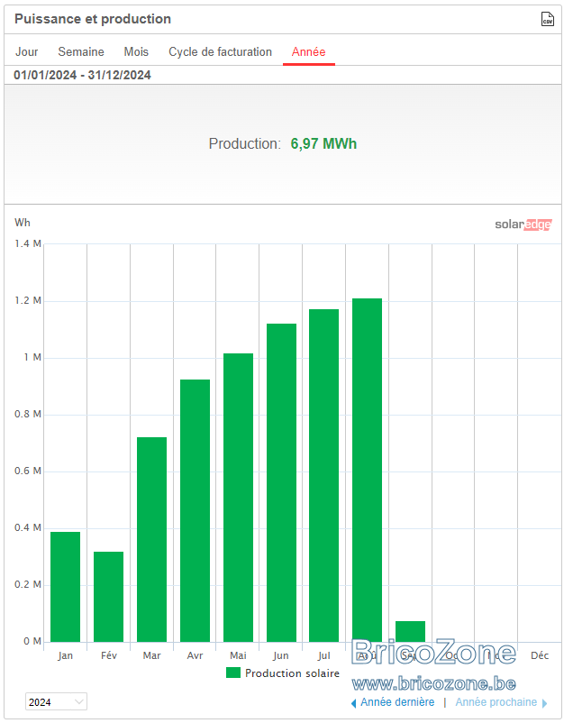The width and height of the screenshot is (564, 723).
Task: Click the right arrow beside Année prochaine
Action: pyautogui.click(x=545, y=703)
